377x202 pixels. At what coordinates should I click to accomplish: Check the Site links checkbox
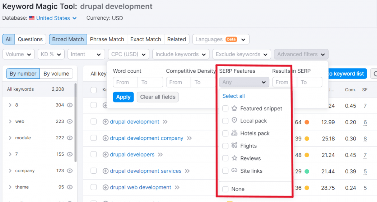tap(225, 171)
